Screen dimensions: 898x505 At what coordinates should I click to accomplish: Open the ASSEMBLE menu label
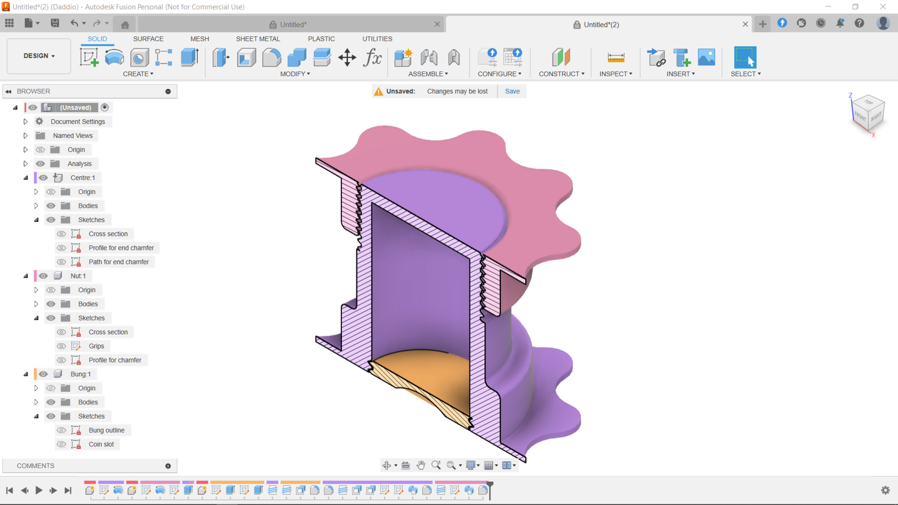(428, 74)
